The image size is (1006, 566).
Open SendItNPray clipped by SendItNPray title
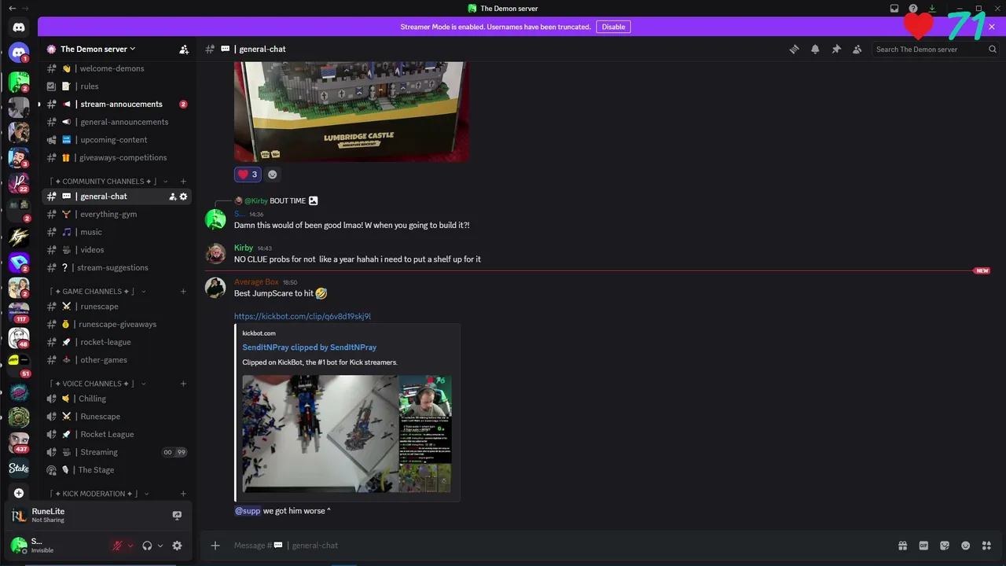click(310, 347)
